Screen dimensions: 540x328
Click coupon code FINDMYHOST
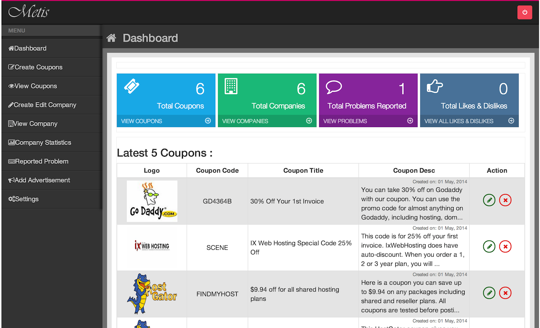point(217,294)
